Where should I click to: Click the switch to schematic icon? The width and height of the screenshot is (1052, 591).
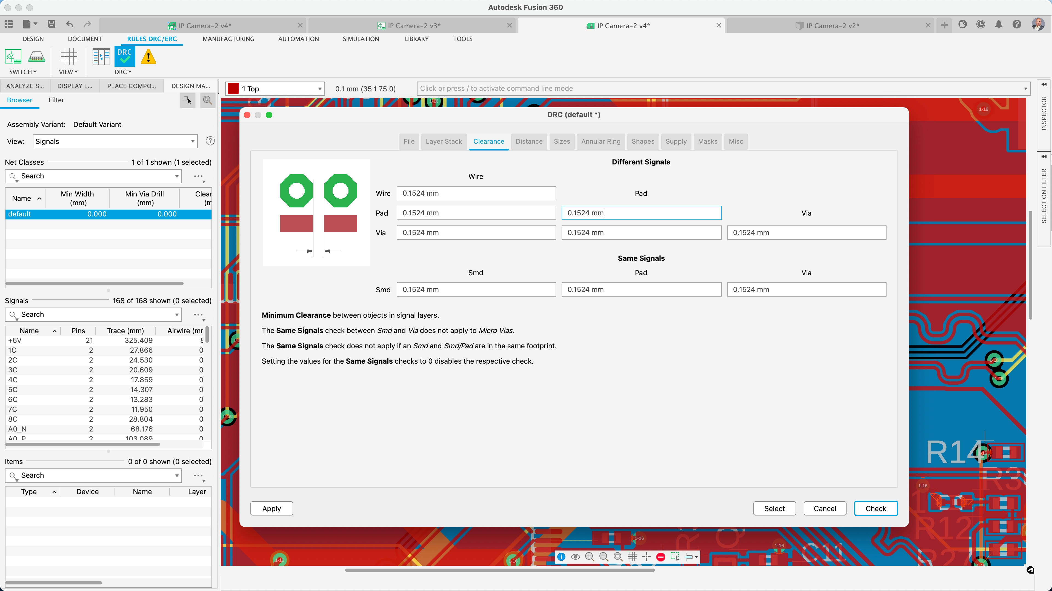coord(13,56)
